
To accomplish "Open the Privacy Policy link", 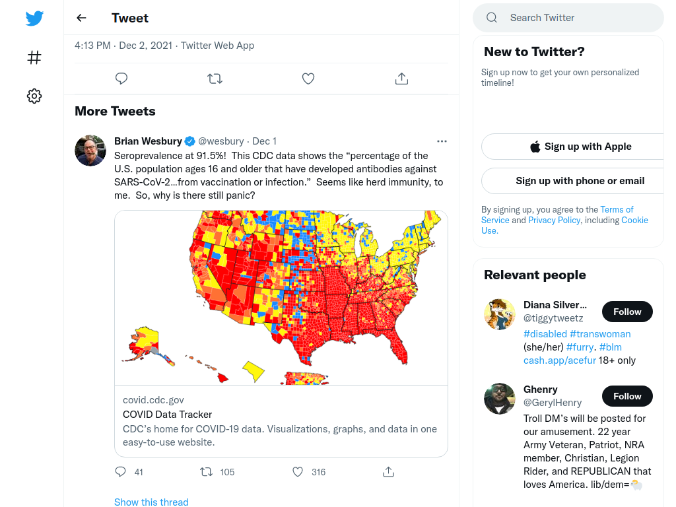I will click(554, 220).
